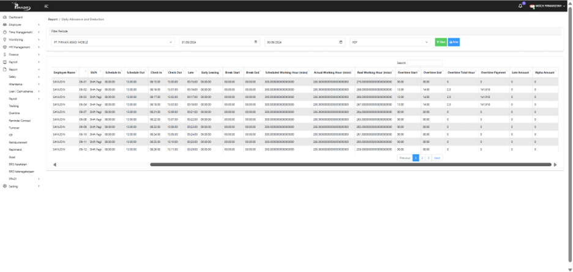Image resolution: width=573 pixels, height=272 pixels.
Task: Click the Next pagination button
Action: [x=437, y=157]
